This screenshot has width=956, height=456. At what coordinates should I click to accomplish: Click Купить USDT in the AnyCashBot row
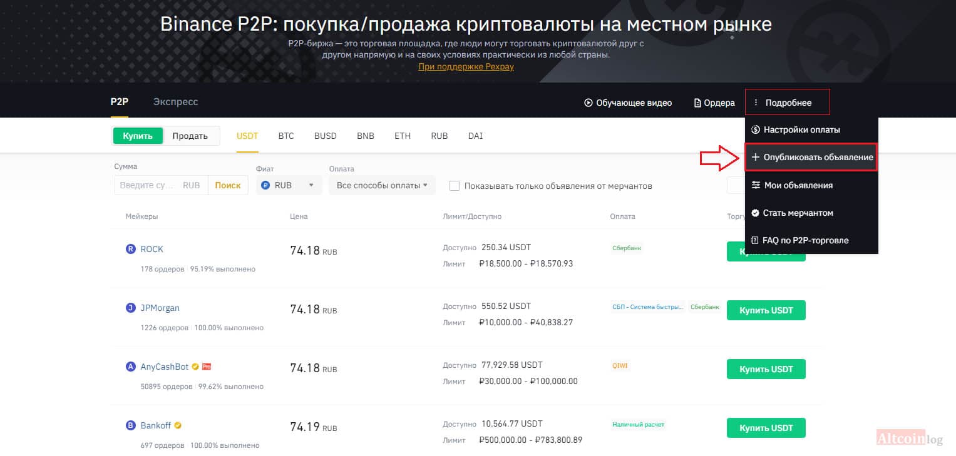[766, 369]
